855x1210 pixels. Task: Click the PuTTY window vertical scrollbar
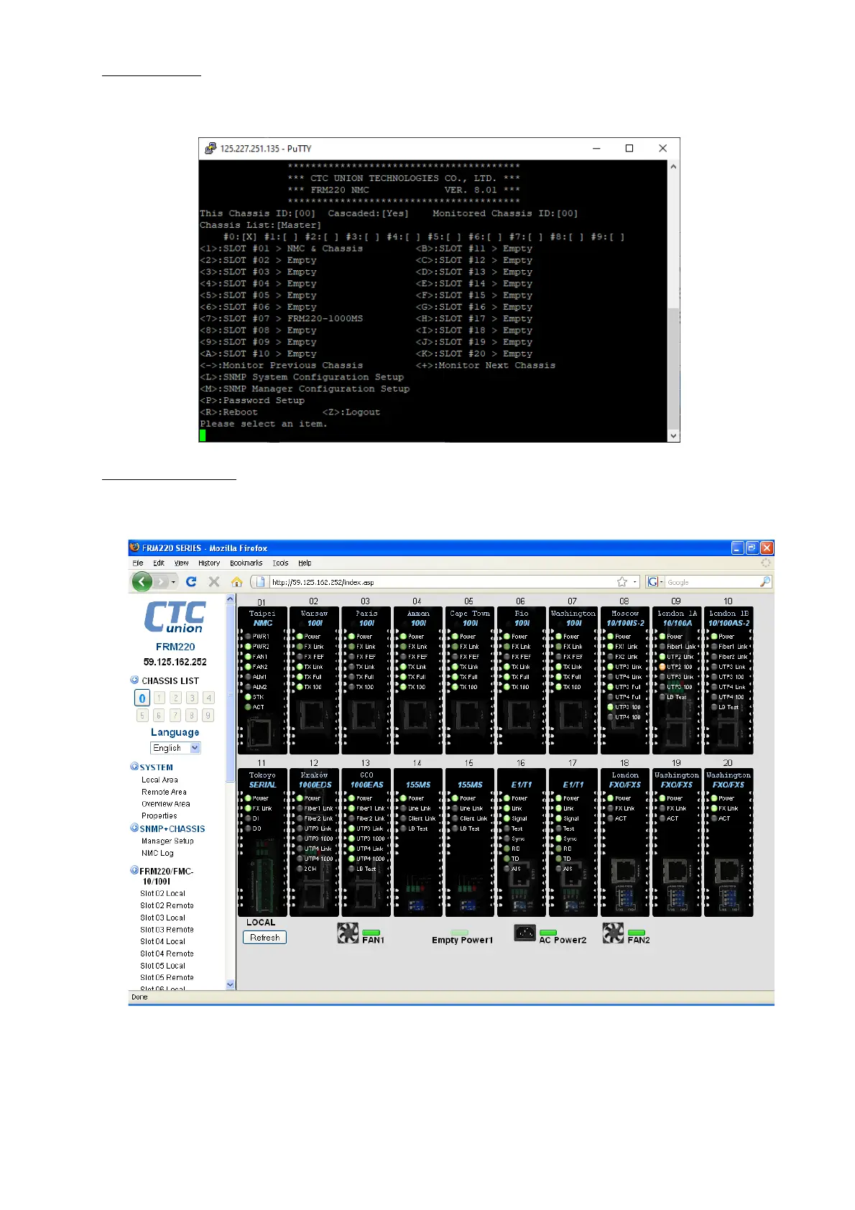(x=673, y=300)
